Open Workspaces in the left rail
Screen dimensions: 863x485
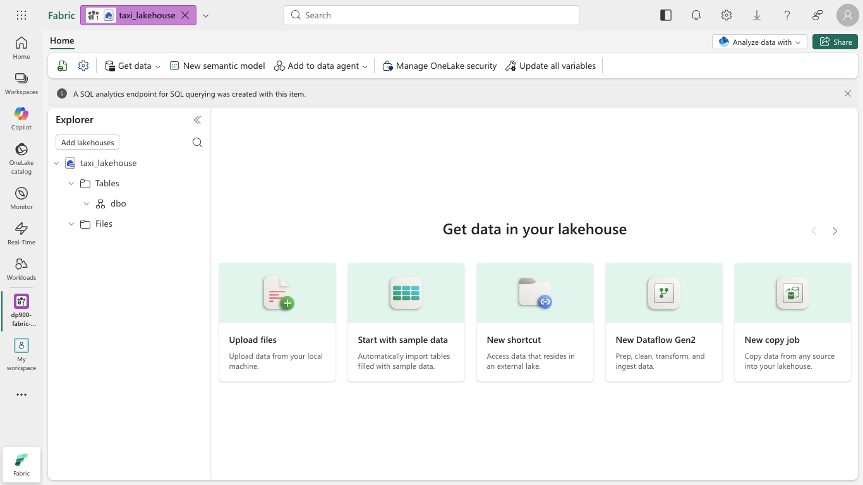[21, 83]
